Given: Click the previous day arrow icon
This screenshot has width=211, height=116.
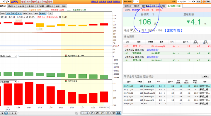Looking at the screenshot, I should (x=192, y=2).
